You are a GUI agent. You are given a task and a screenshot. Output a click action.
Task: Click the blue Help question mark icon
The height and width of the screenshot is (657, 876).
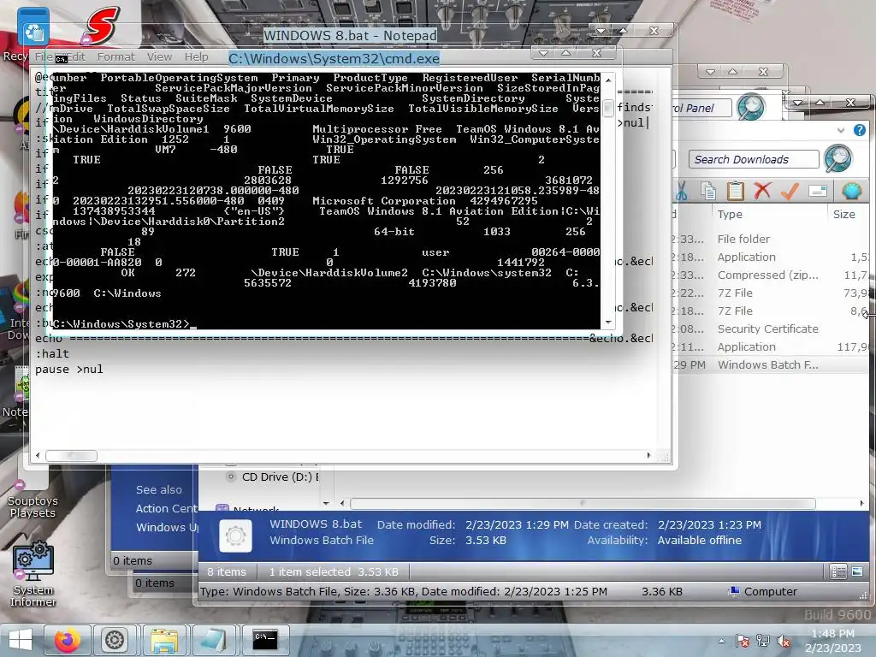coord(859,130)
